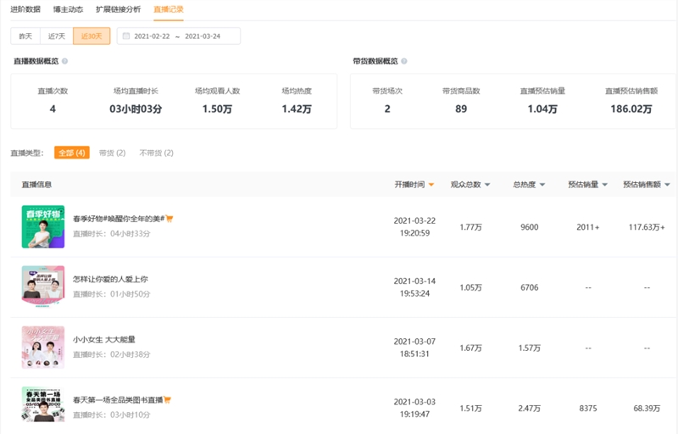Click the 03小时03分 average duration value

coord(136,109)
